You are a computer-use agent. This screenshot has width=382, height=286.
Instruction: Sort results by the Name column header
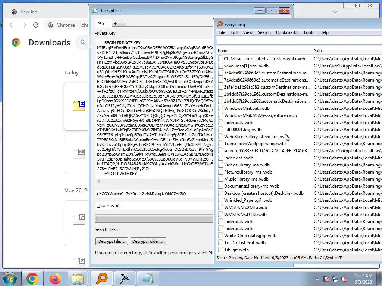tap(264, 51)
